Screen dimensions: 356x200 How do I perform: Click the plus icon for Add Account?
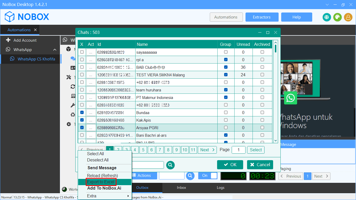click(8, 40)
